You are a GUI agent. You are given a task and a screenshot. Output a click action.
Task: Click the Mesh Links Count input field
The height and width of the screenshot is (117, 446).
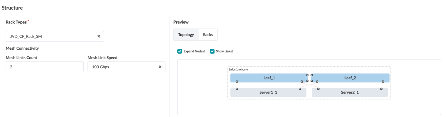(x=45, y=67)
